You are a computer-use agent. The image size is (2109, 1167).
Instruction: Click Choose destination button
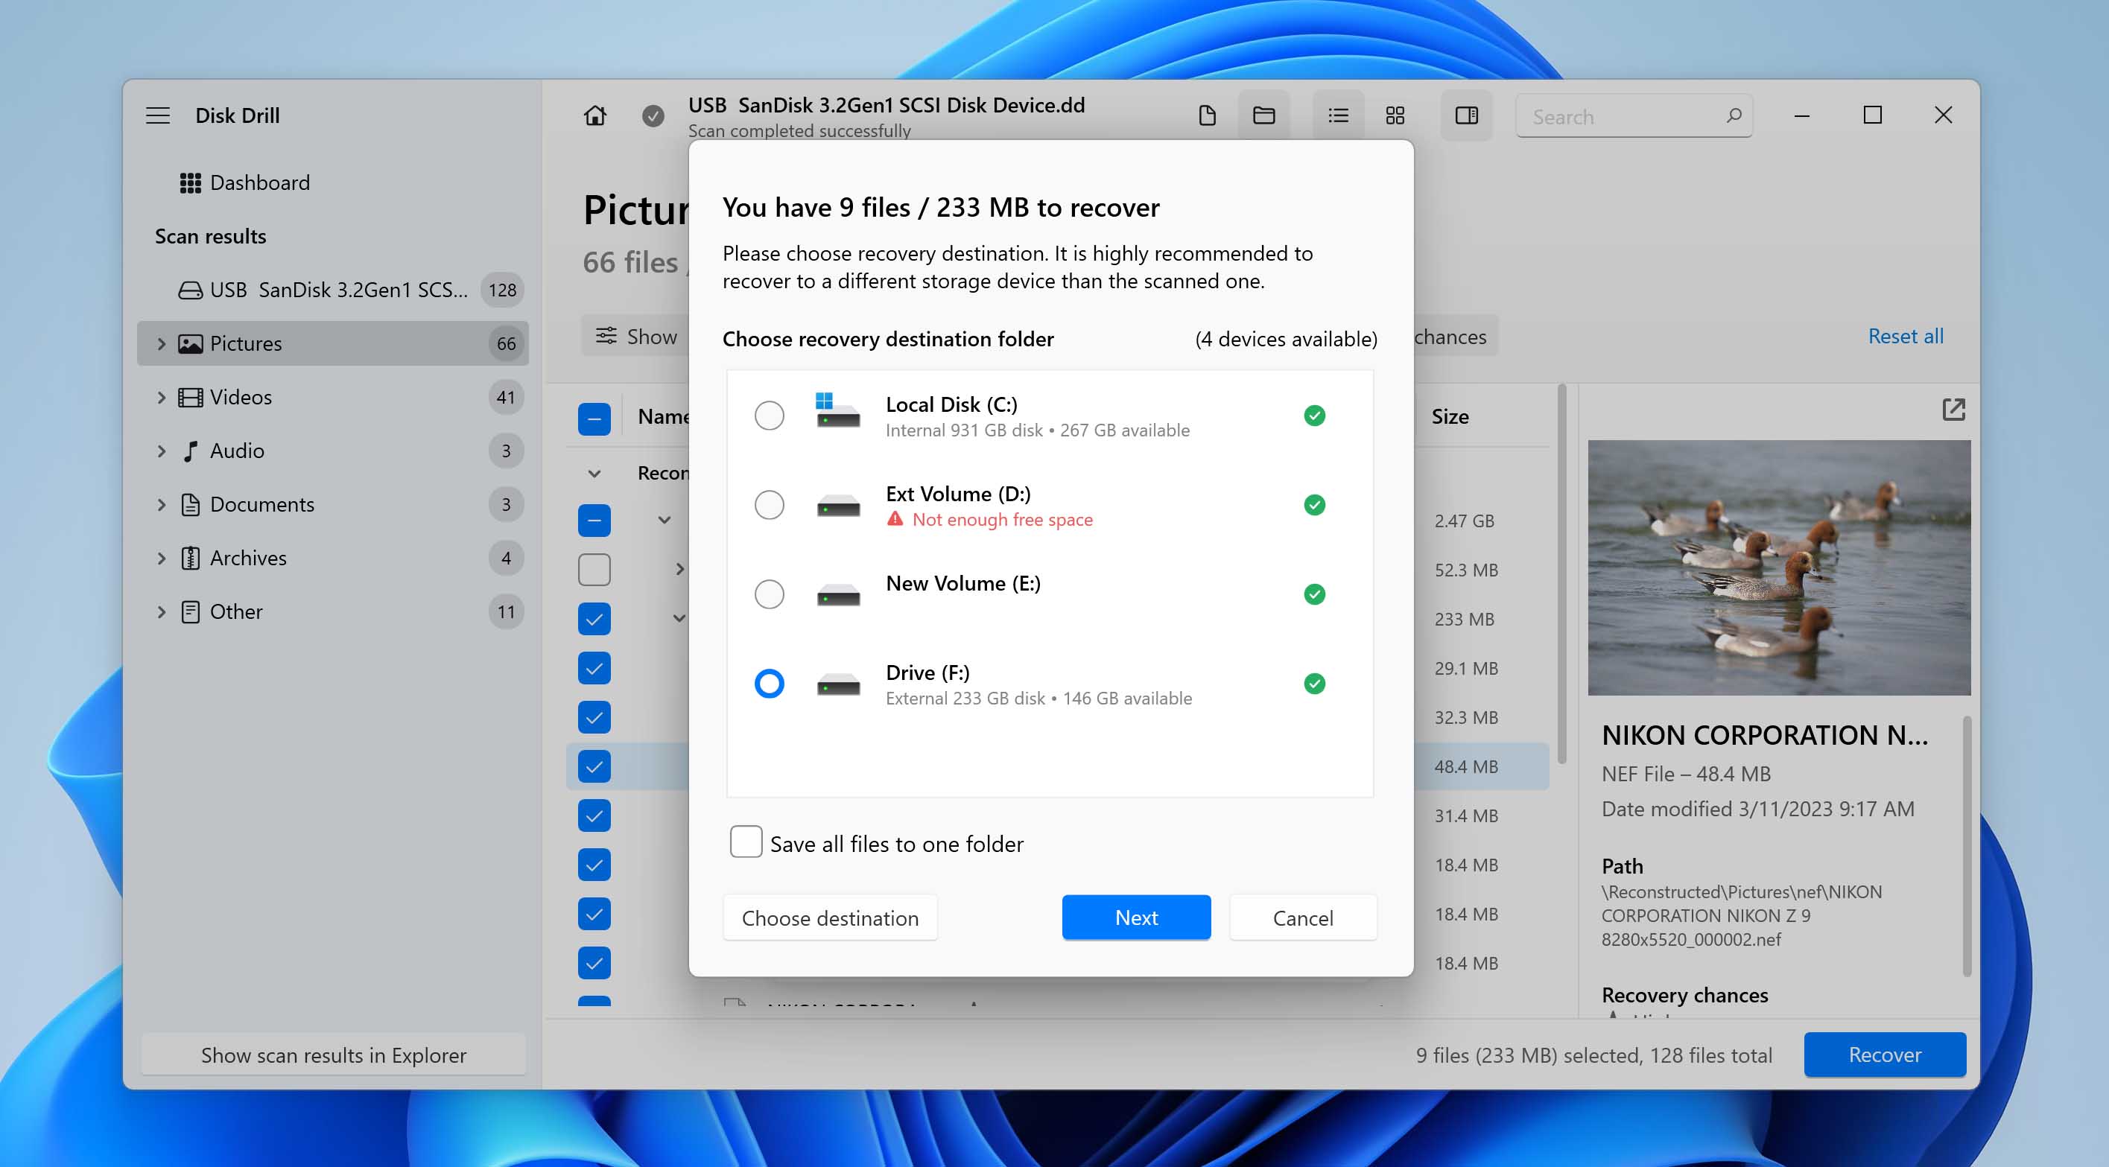click(x=829, y=918)
